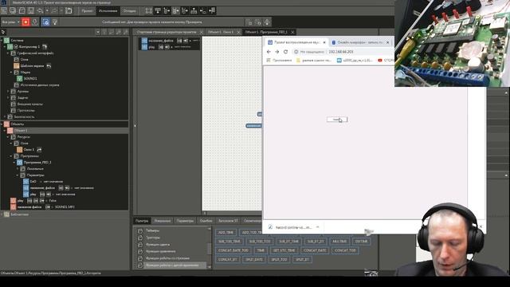The width and height of the screenshot is (510, 287).
Task: Click the blue EnO parameter icon
Action: [x=26, y=182]
